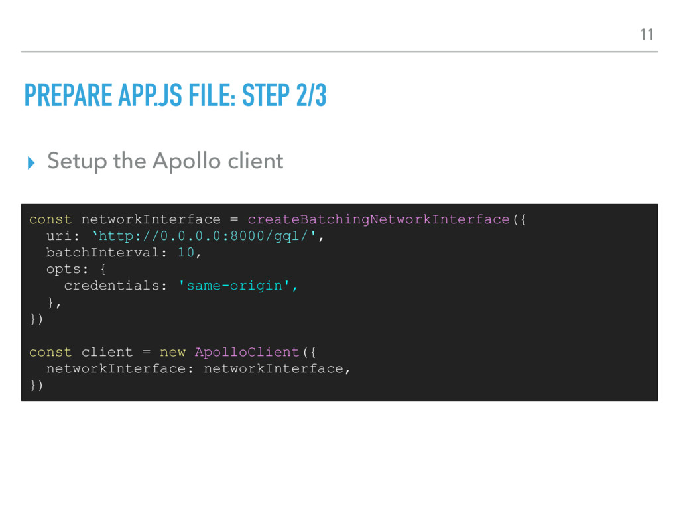Click the batchInterval: 10 line
Image resolution: width=679 pixels, height=509 pixels.
[119, 253]
